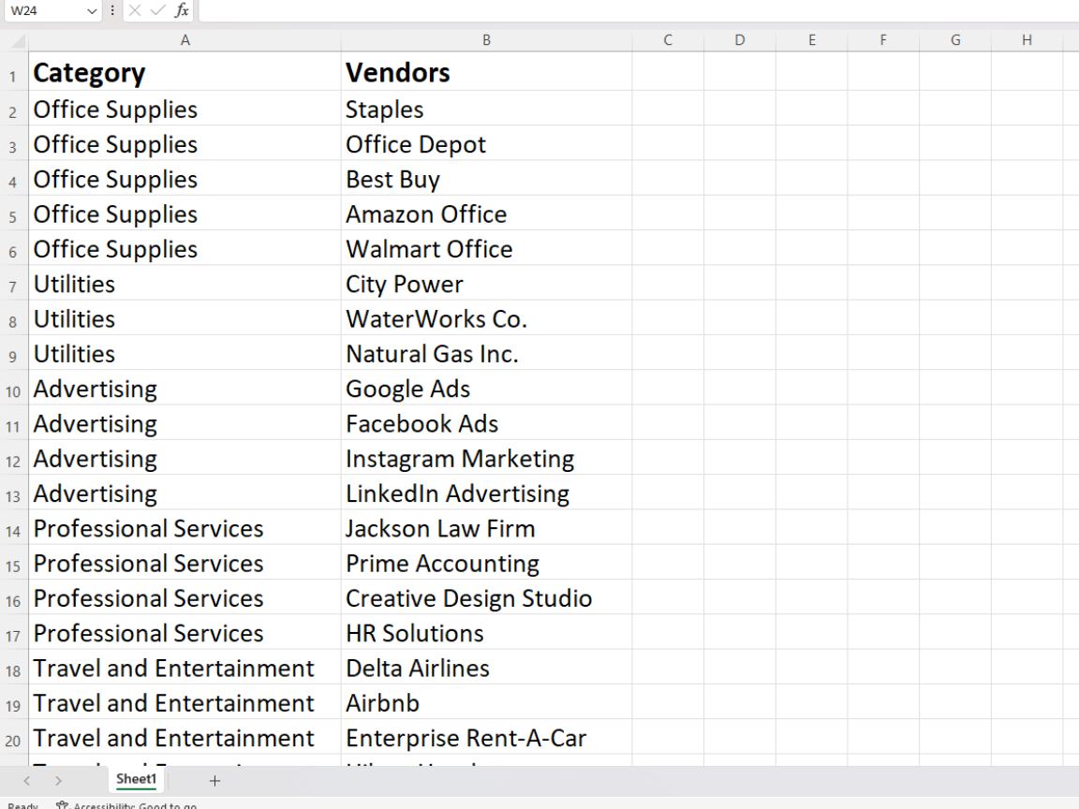Image resolution: width=1079 pixels, height=809 pixels.
Task: Select the Sheet1 tab
Action: (136, 779)
